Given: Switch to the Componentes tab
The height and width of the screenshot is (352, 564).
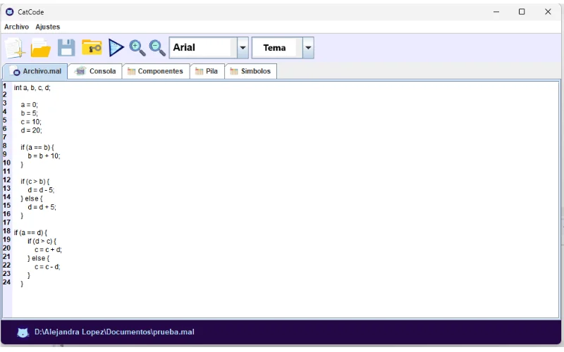Looking at the screenshot, I should click(x=154, y=71).
